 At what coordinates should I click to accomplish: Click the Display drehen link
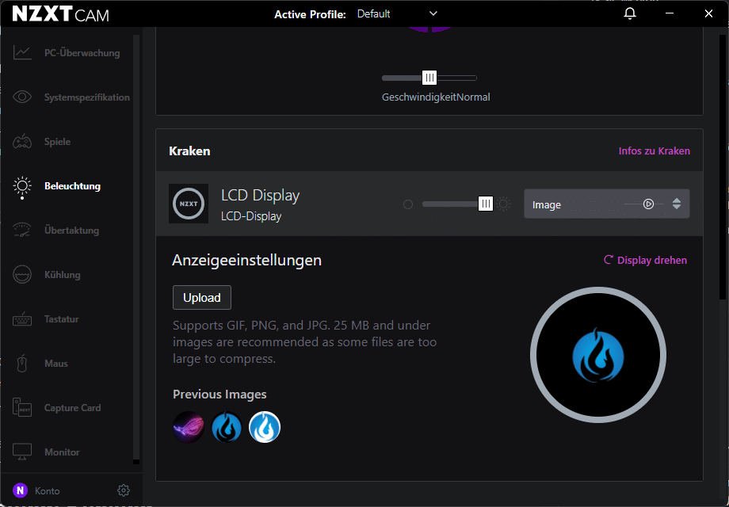pyautogui.click(x=646, y=260)
